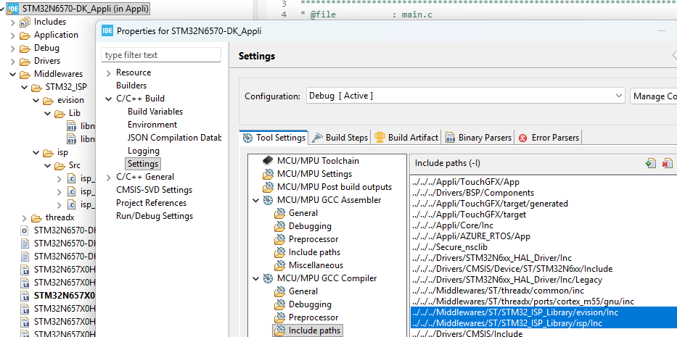
Task: Collapse the Middlewares folder in project tree
Action: 12,74
